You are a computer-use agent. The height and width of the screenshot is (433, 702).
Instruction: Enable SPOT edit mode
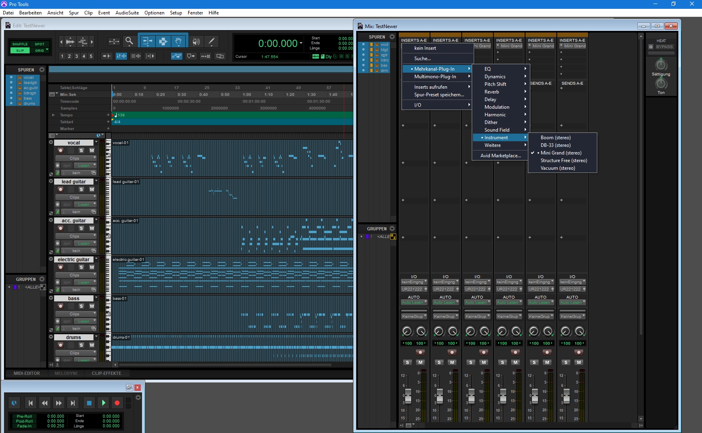pos(39,44)
